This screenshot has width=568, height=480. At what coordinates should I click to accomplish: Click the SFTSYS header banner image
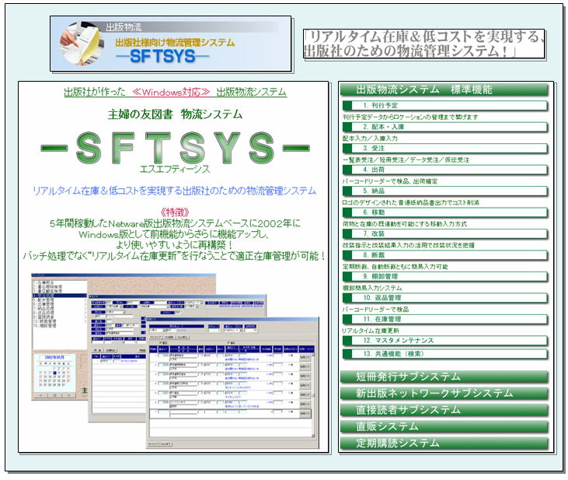point(171,44)
